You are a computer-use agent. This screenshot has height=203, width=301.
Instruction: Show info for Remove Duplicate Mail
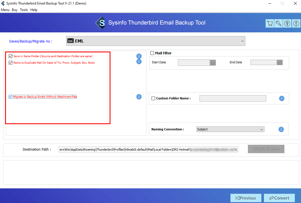pos(139,61)
